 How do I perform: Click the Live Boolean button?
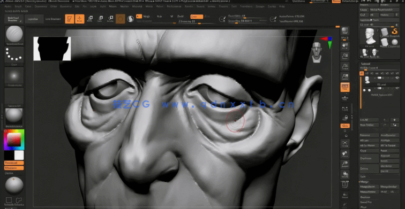(53, 19)
